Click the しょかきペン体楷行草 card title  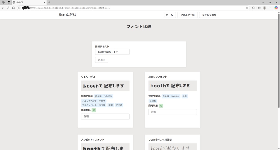point(160,140)
